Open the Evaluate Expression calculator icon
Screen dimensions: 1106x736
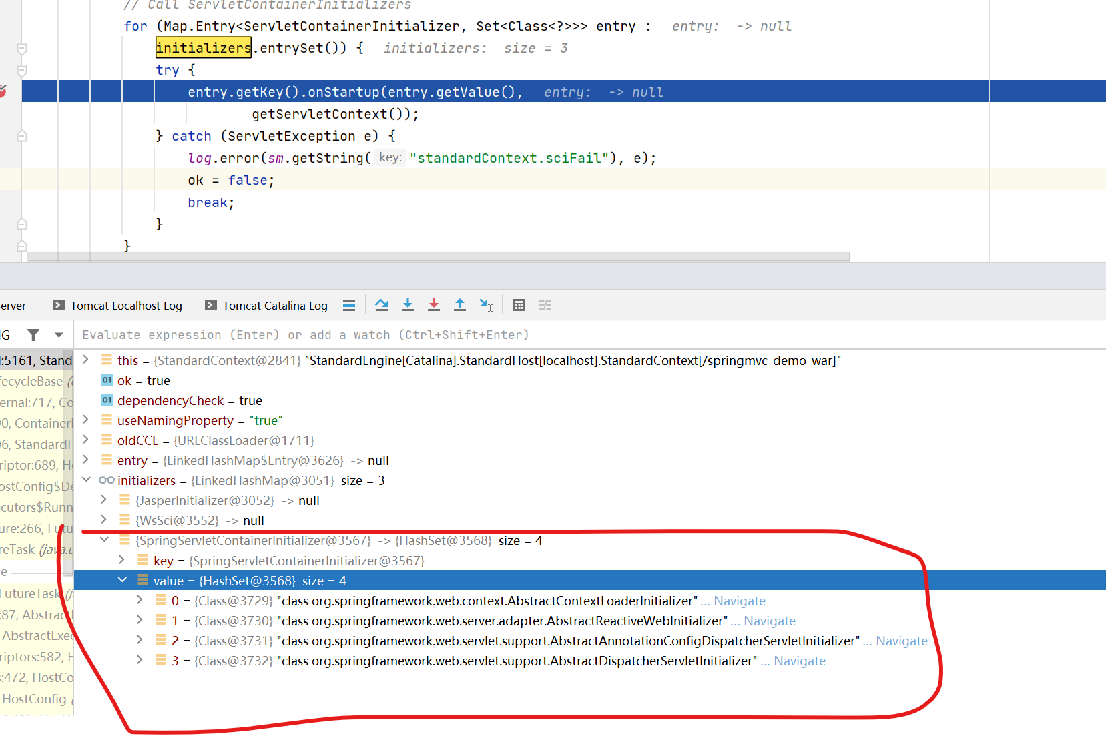(x=519, y=305)
